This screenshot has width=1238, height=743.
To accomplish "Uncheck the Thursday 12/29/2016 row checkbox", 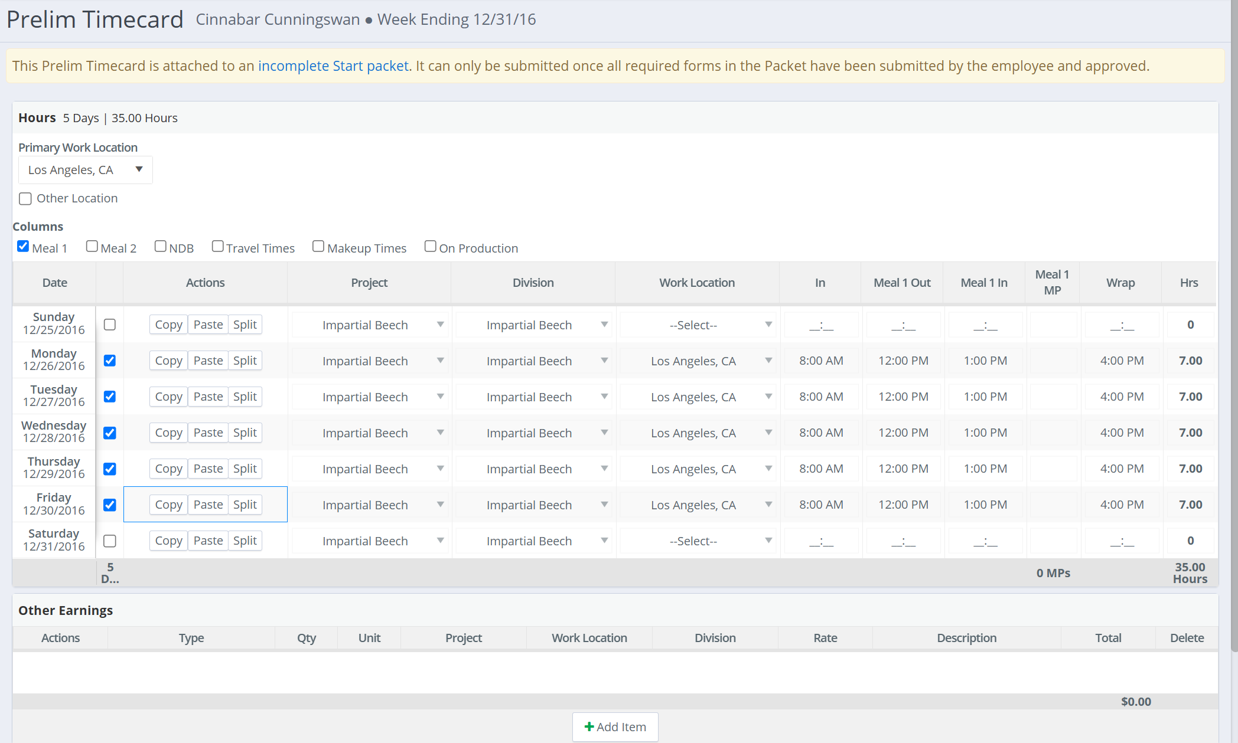I will tap(110, 469).
